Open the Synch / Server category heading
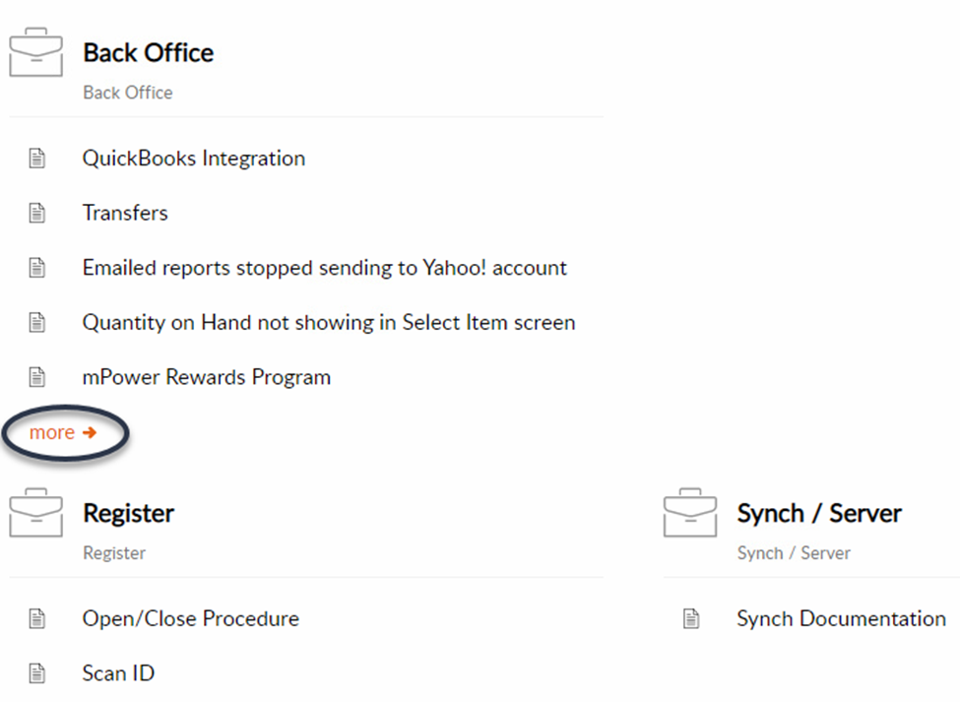This screenshot has width=960, height=702. [819, 513]
